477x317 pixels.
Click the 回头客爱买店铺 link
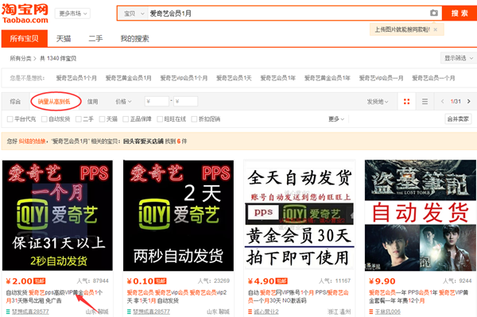tap(143, 141)
